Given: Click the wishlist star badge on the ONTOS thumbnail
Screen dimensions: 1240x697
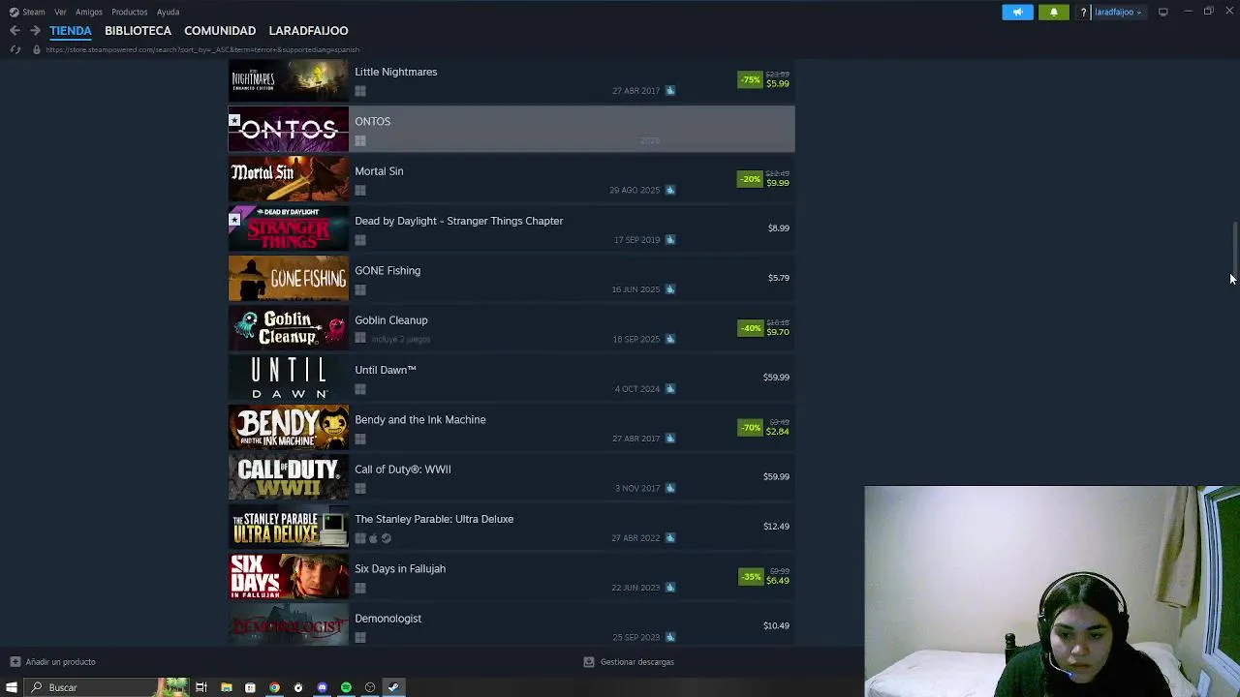Looking at the screenshot, I should tap(234, 121).
